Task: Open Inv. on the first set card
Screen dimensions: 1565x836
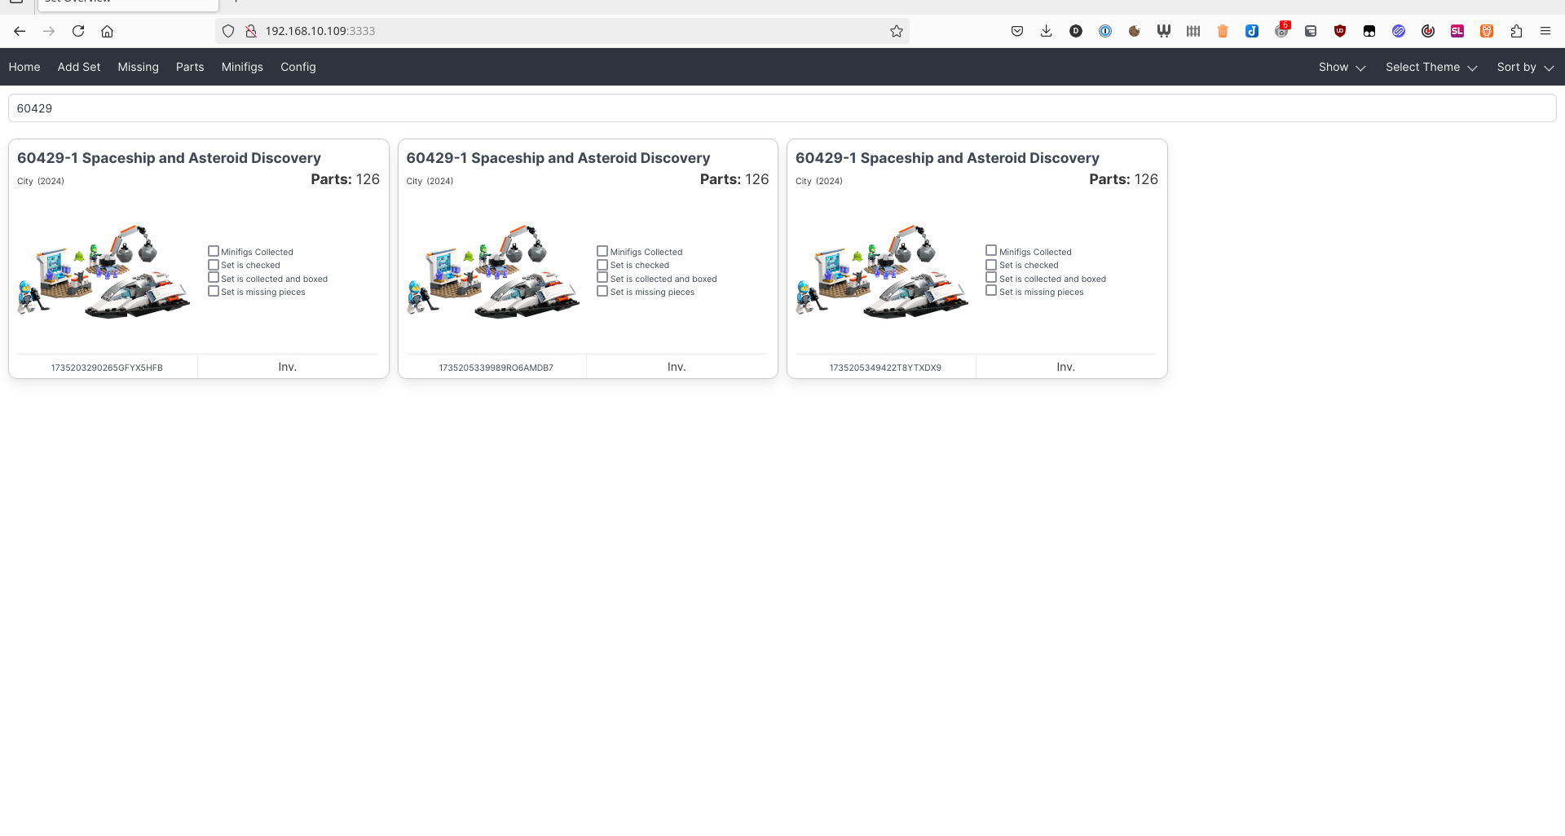Action: pyautogui.click(x=287, y=367)
